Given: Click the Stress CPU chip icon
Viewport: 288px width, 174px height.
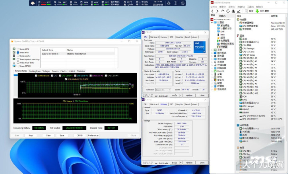Looking at the screenshot, I should (14, 49).
